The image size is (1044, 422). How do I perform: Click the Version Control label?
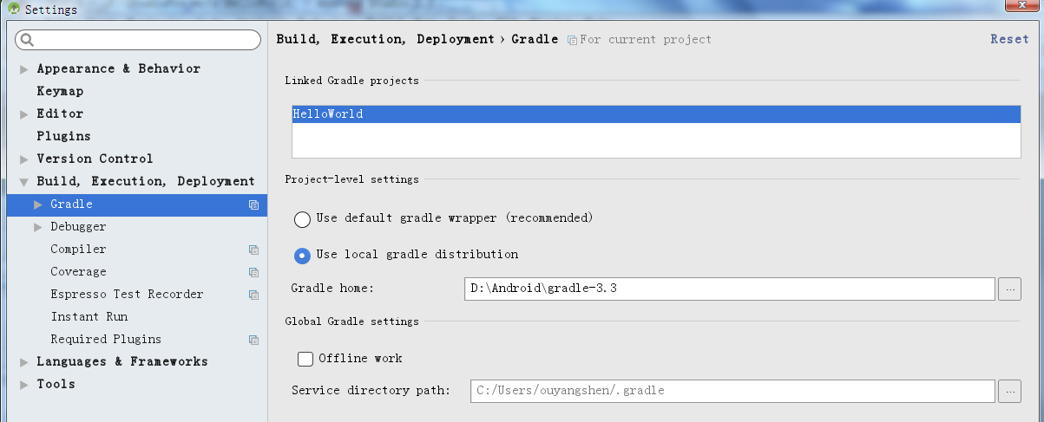click(95, 159)
